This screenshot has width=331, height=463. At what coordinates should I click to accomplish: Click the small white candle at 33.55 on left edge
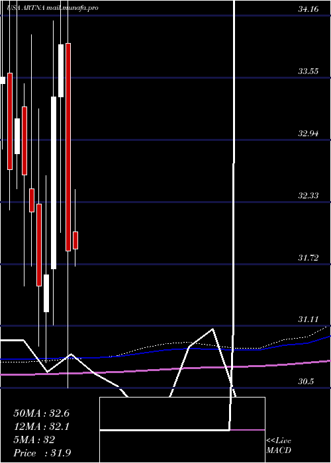[3, 80]
